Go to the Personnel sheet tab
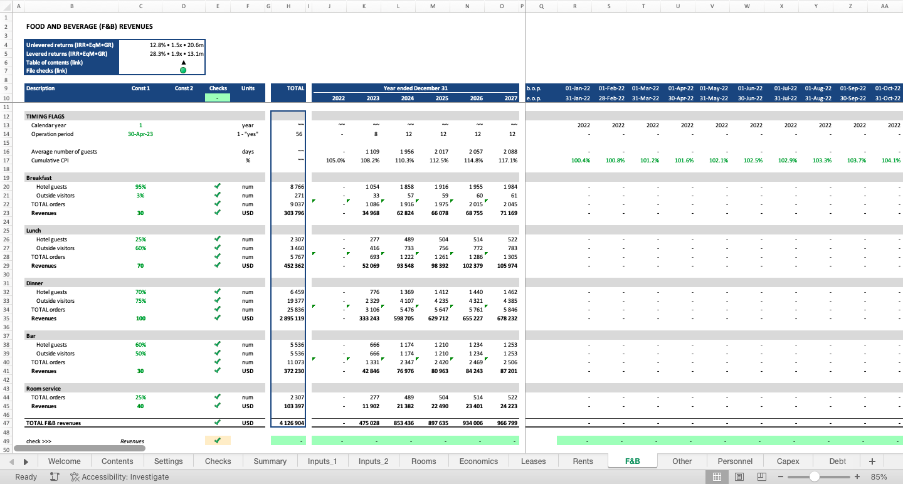The image size is (903, 484). 735,461
